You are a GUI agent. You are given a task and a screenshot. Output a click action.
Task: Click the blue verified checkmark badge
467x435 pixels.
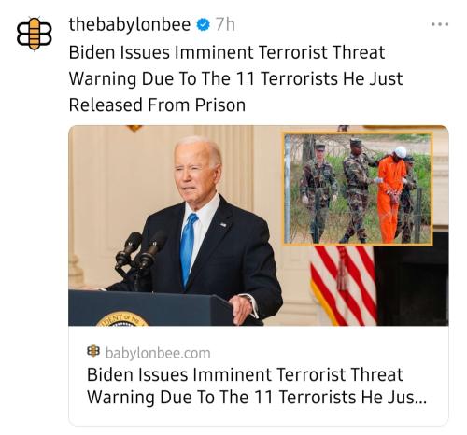tap(203, 25)
